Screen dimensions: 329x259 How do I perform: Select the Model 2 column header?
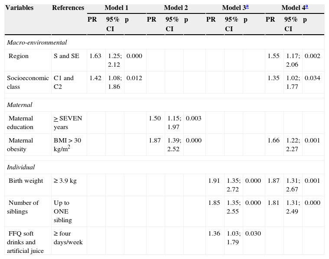[175, 8]
